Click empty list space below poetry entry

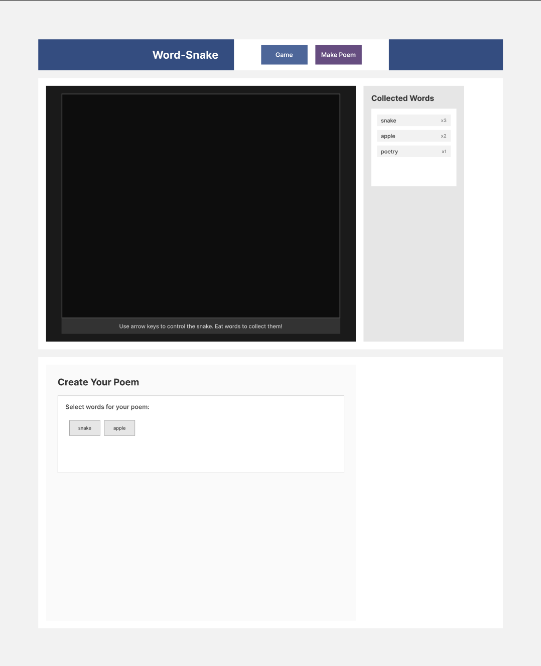[414, 172]
